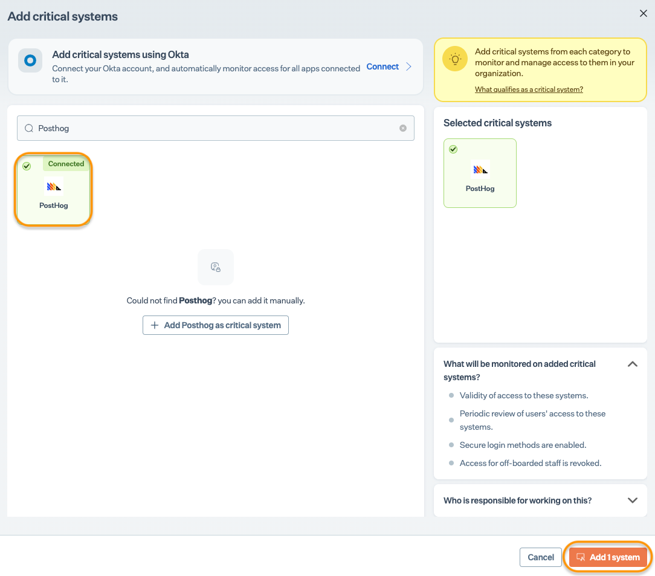The width and height of the screenshot is (655, 576).
Task: Click the icon inside Add 1 system button
Action: click(x=581, y=557)
